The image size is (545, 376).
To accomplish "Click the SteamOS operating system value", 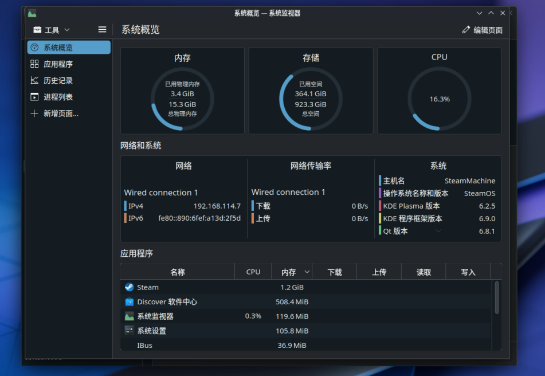I will pyautogui.click(x=480, y=194).
